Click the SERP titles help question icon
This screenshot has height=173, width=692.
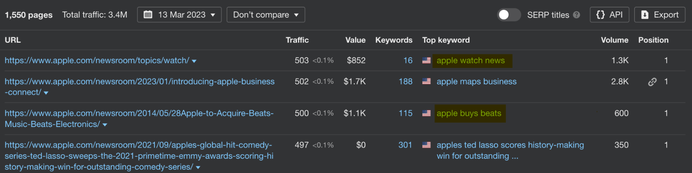point(576,15)
